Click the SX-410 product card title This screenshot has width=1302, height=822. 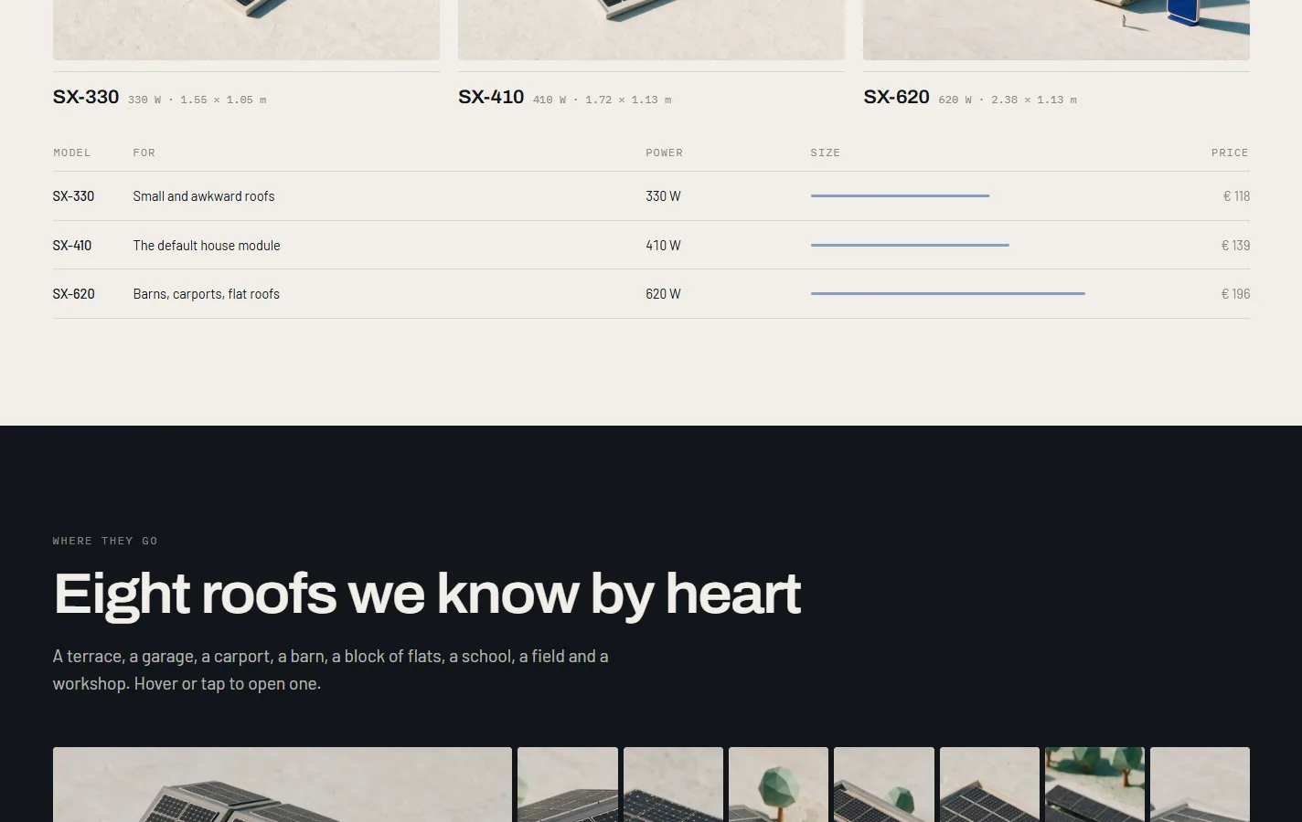(491, 97)
